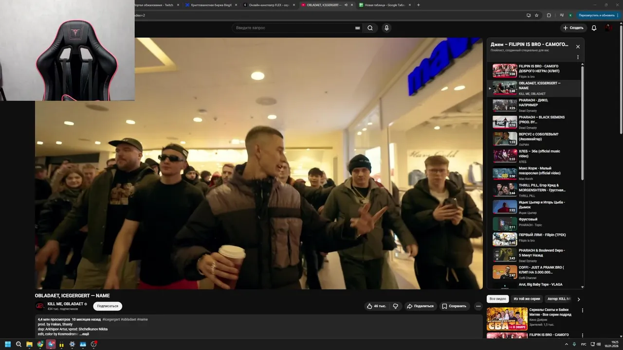Click the Поделиться share button

420,306
